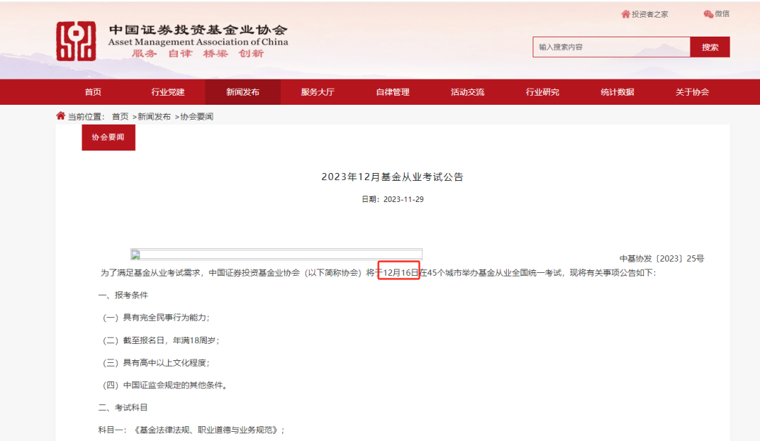Viewport: 760px width, 441px height.
Task: Select the 协会要闻 sidebar tab
Action: coord(108,138)
